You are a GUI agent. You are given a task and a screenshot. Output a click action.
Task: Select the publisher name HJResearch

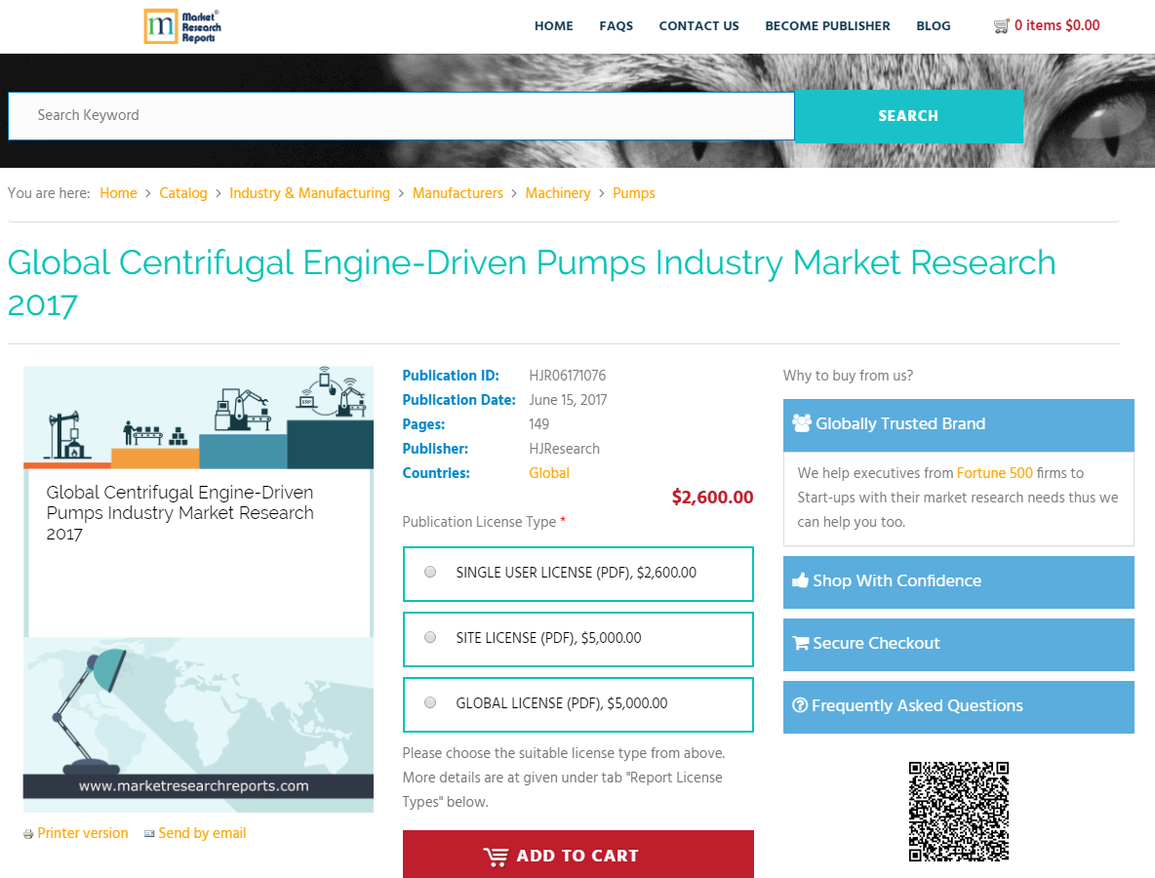coord(564,449)
